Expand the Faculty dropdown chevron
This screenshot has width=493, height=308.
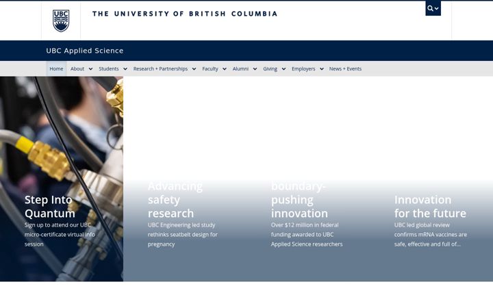coord(225,69)
